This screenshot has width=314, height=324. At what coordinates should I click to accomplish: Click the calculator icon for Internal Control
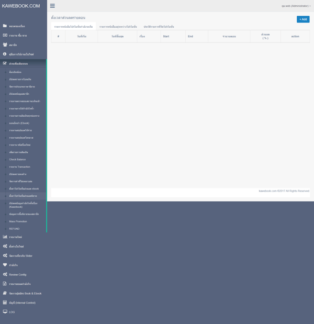click(5, 303)
